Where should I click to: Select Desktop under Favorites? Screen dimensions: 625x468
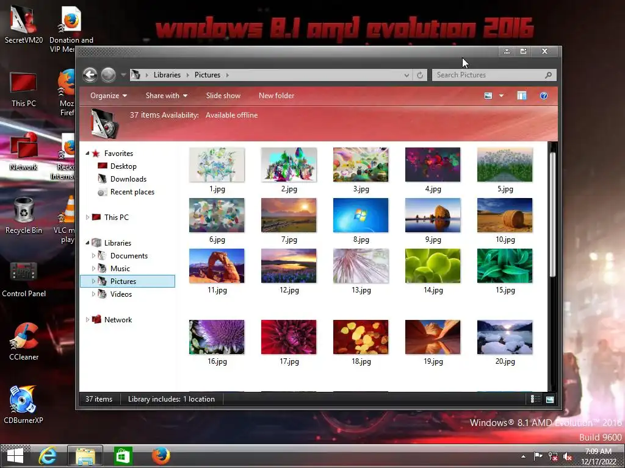[x=123, y=166]
